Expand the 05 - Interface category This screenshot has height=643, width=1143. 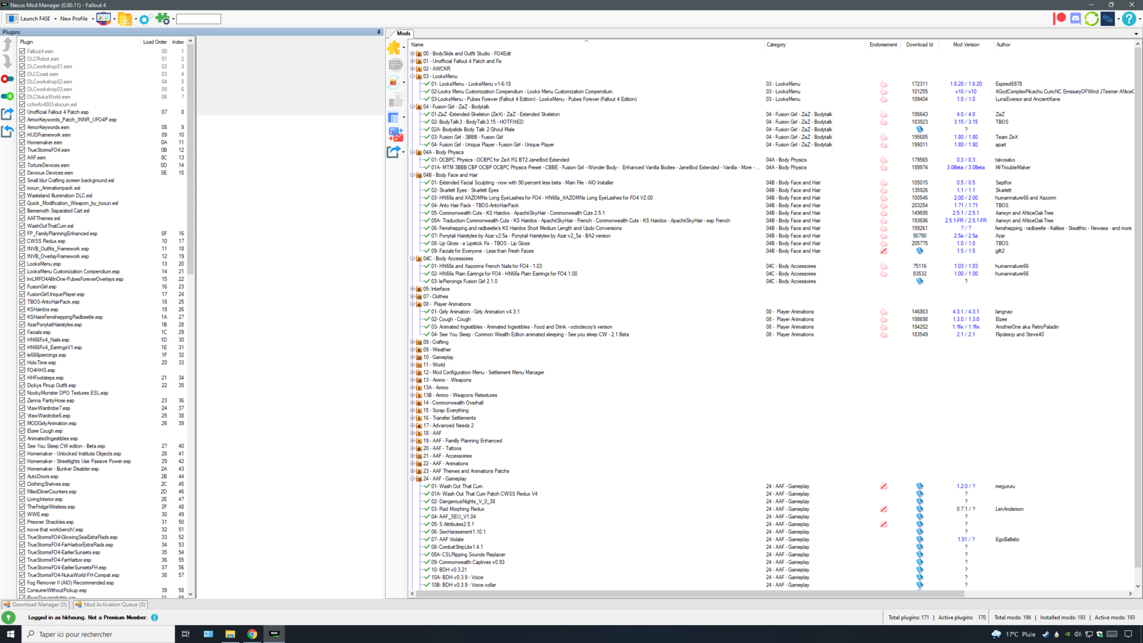412,289
